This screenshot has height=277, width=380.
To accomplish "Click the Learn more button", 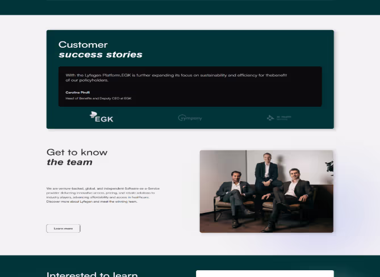I will (x=63, y=228).
